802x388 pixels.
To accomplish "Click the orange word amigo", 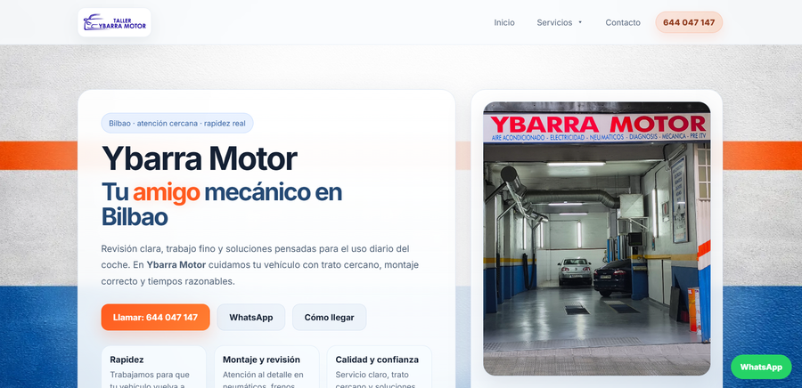I will (x=167, y=192).
